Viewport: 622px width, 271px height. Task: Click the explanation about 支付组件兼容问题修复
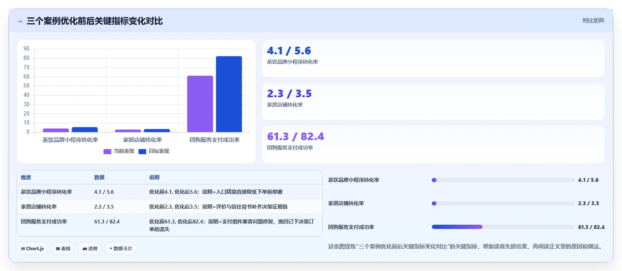pyautogui.click(x=232, y=226)
